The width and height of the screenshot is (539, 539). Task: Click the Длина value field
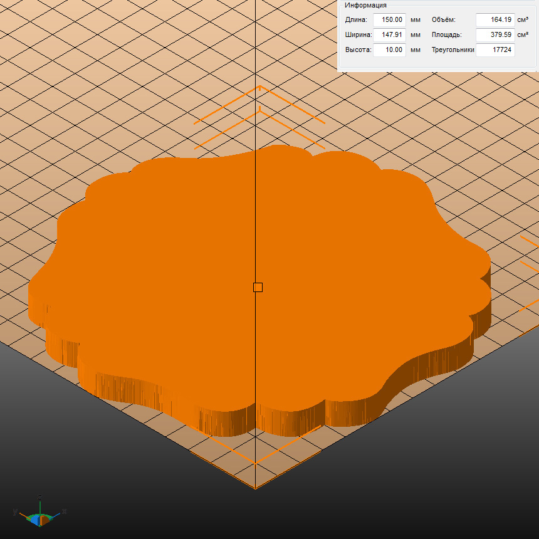click(x=389, y=20)
